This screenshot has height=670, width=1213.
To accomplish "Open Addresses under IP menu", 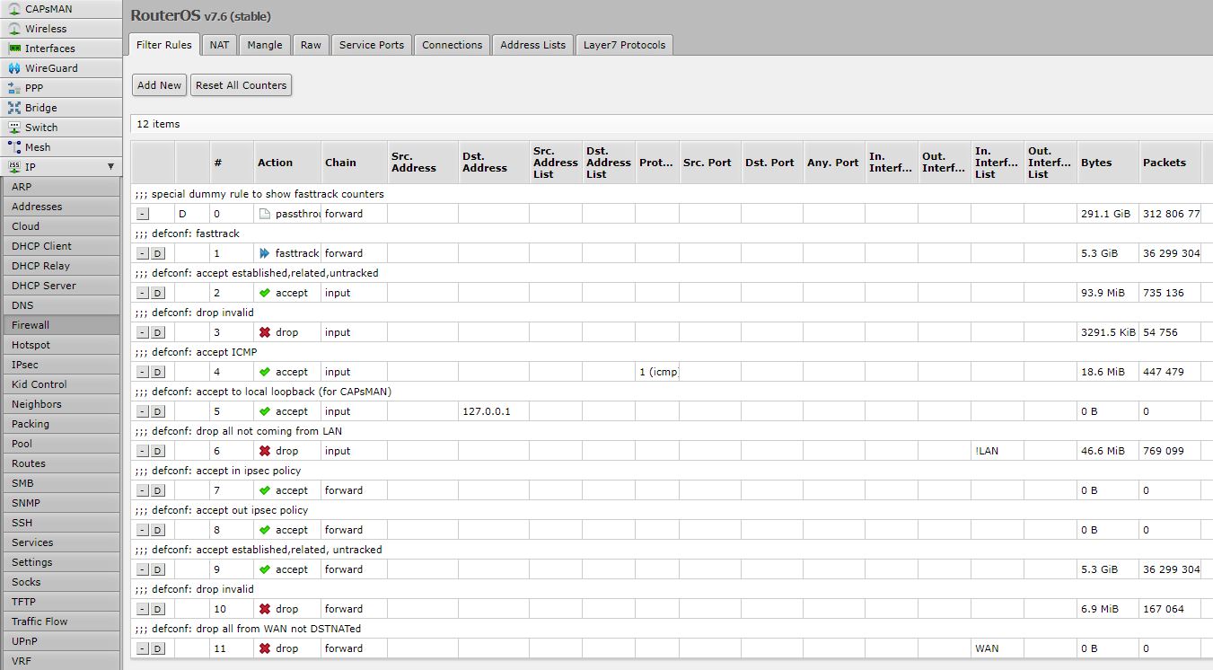I will (x=60, y=207).
